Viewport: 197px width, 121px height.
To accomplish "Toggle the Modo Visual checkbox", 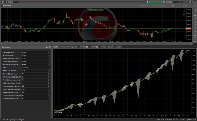I will tap(2, 6).
